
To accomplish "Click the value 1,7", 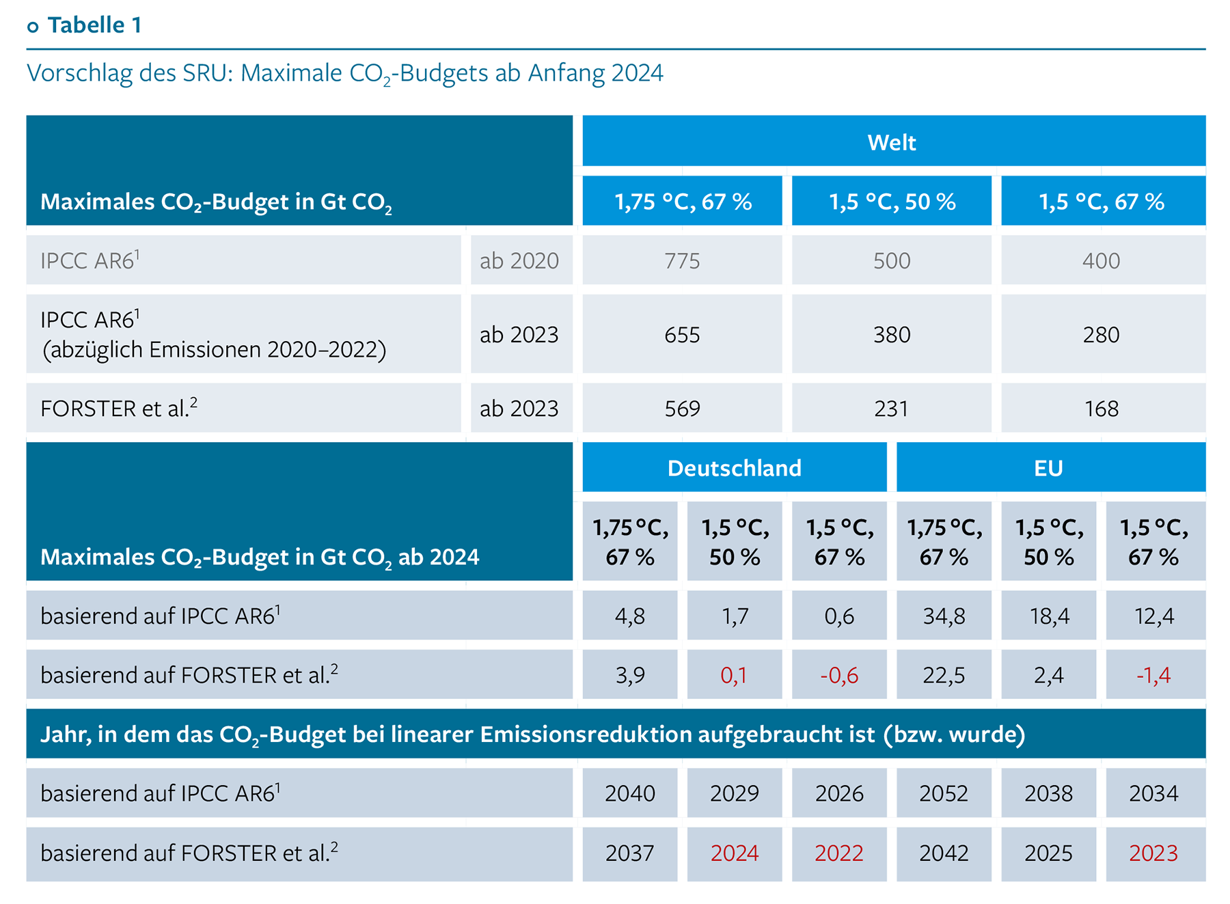I will (735, 616).
